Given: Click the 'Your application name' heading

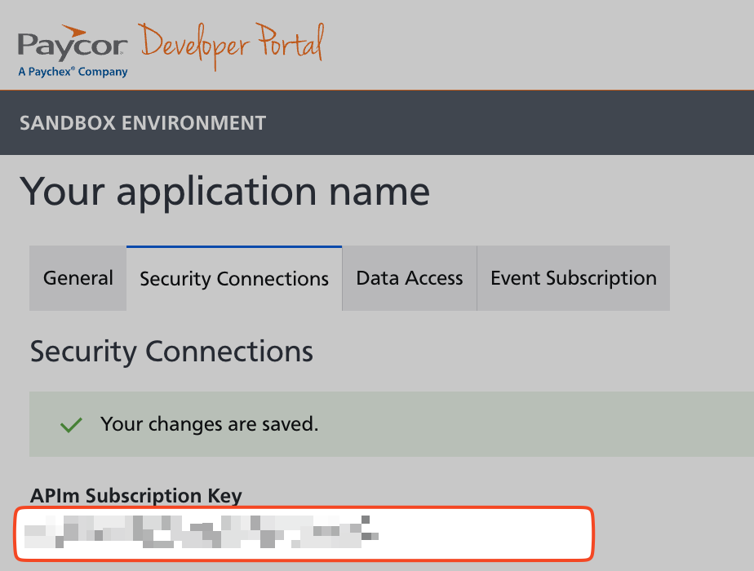Looking at the screenshot, I should point(225,192).
